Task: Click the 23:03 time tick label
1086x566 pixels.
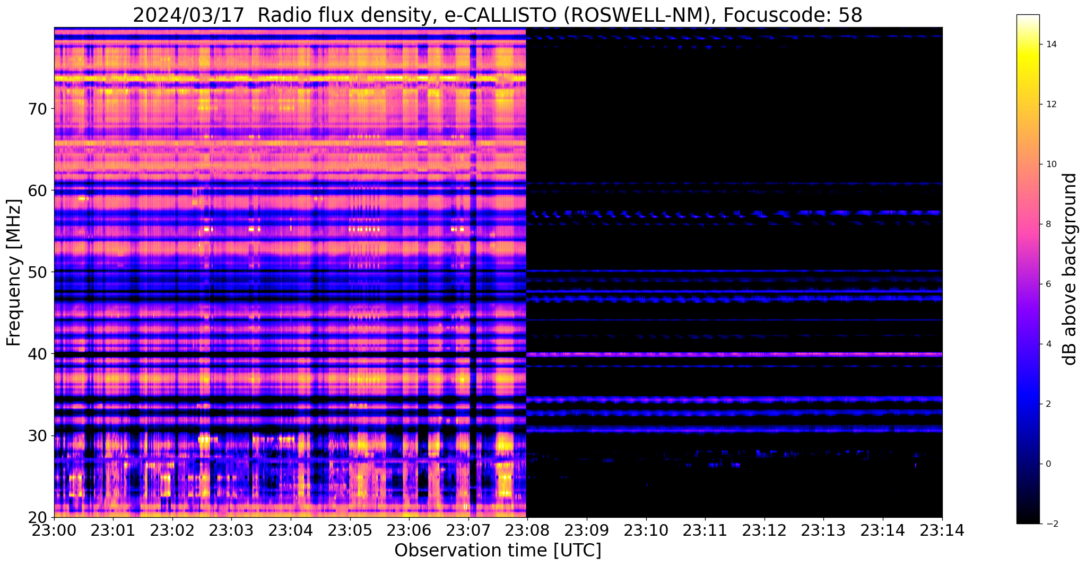Action: (x=232, y=530)
